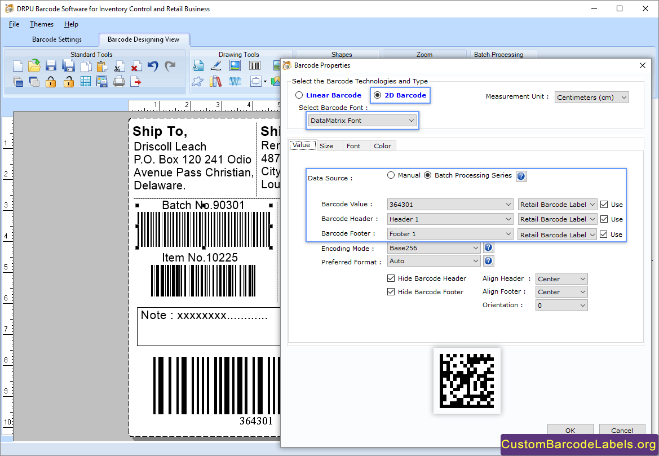The width and height of the screenshot is (659, 456).
Task: Unlock the object with open padlock icon
Action: pyautogui.click(x=69, y=82)
